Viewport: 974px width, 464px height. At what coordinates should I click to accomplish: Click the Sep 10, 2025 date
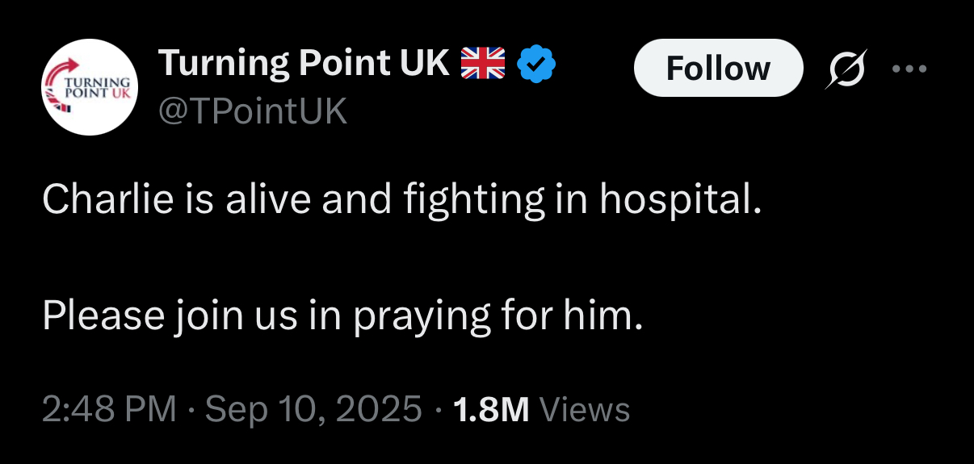point(314,410)
